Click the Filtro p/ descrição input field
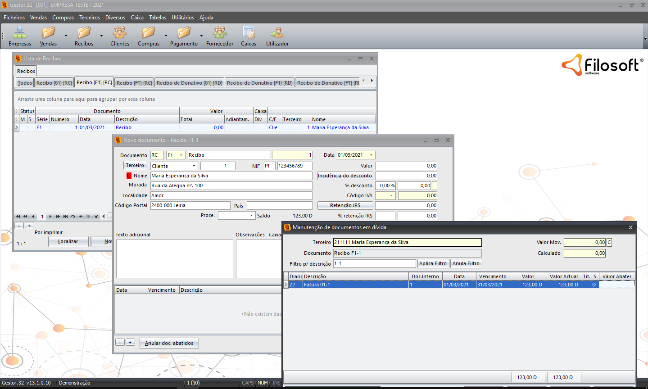Screen dimensions: 648x389 pos(374,264)
